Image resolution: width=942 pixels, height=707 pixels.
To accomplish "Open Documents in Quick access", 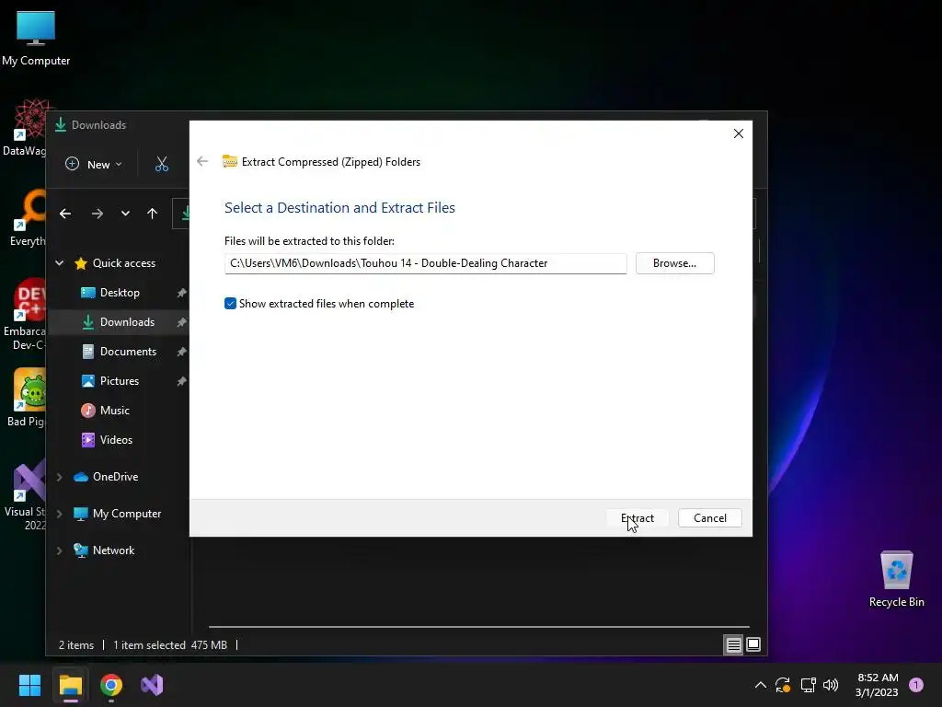I will (x=128, y=352).
